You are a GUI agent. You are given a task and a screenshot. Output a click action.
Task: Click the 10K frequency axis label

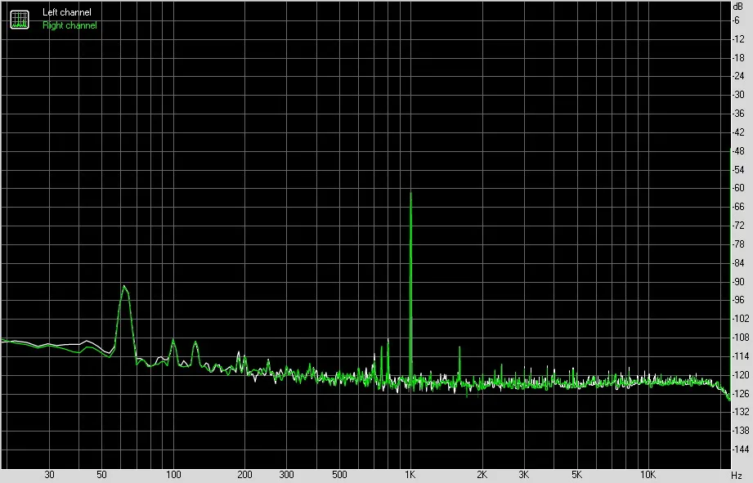click(648, 475)
